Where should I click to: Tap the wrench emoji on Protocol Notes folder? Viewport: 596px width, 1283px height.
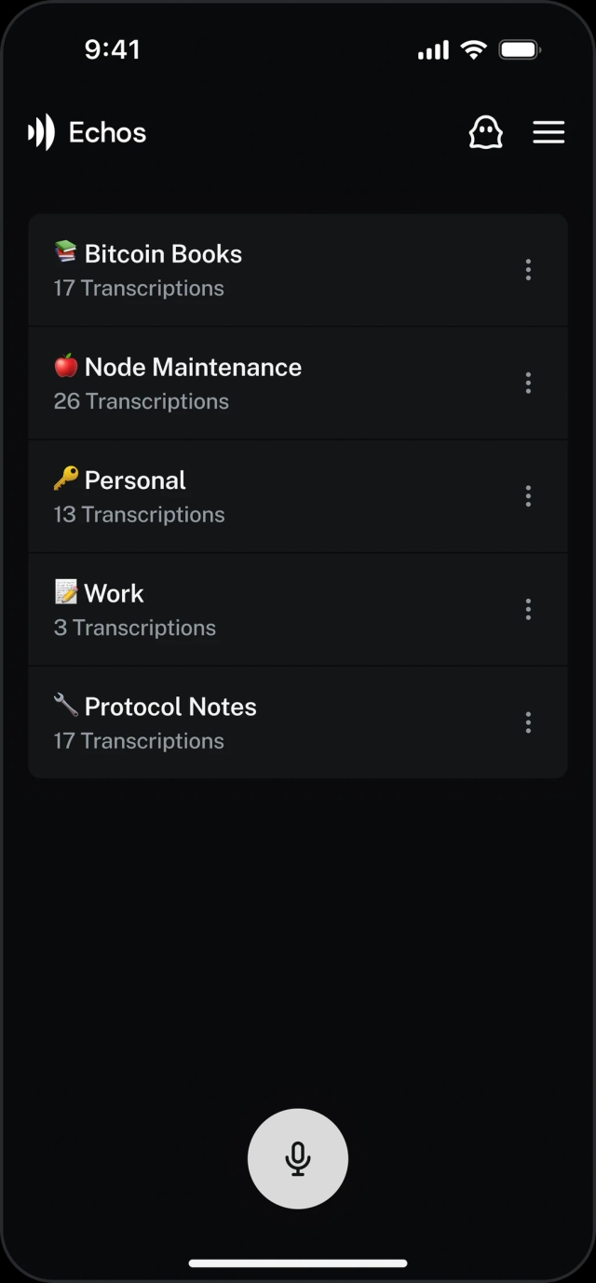(x=64, y=705)
